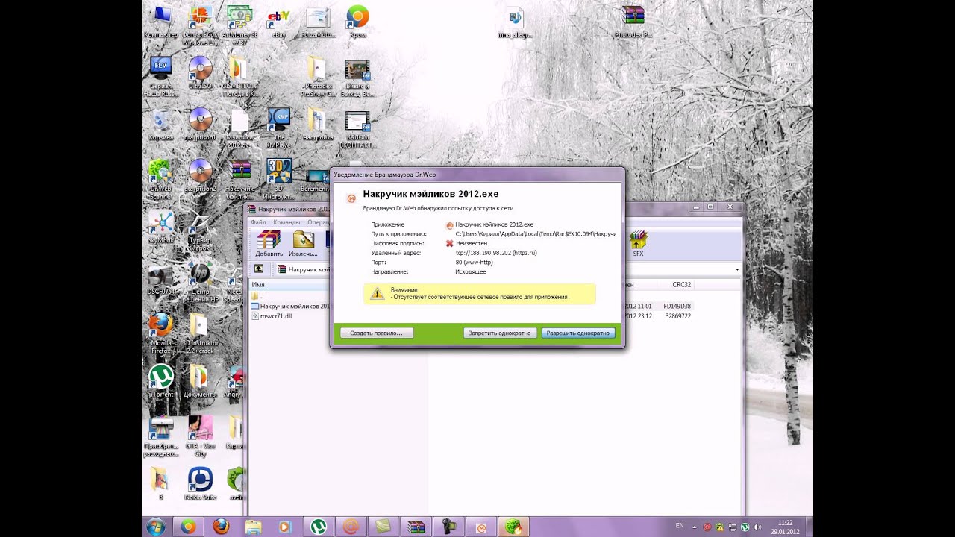
Task: Click the up-folder button in WinRAR
Action: (x=259, y=269)
